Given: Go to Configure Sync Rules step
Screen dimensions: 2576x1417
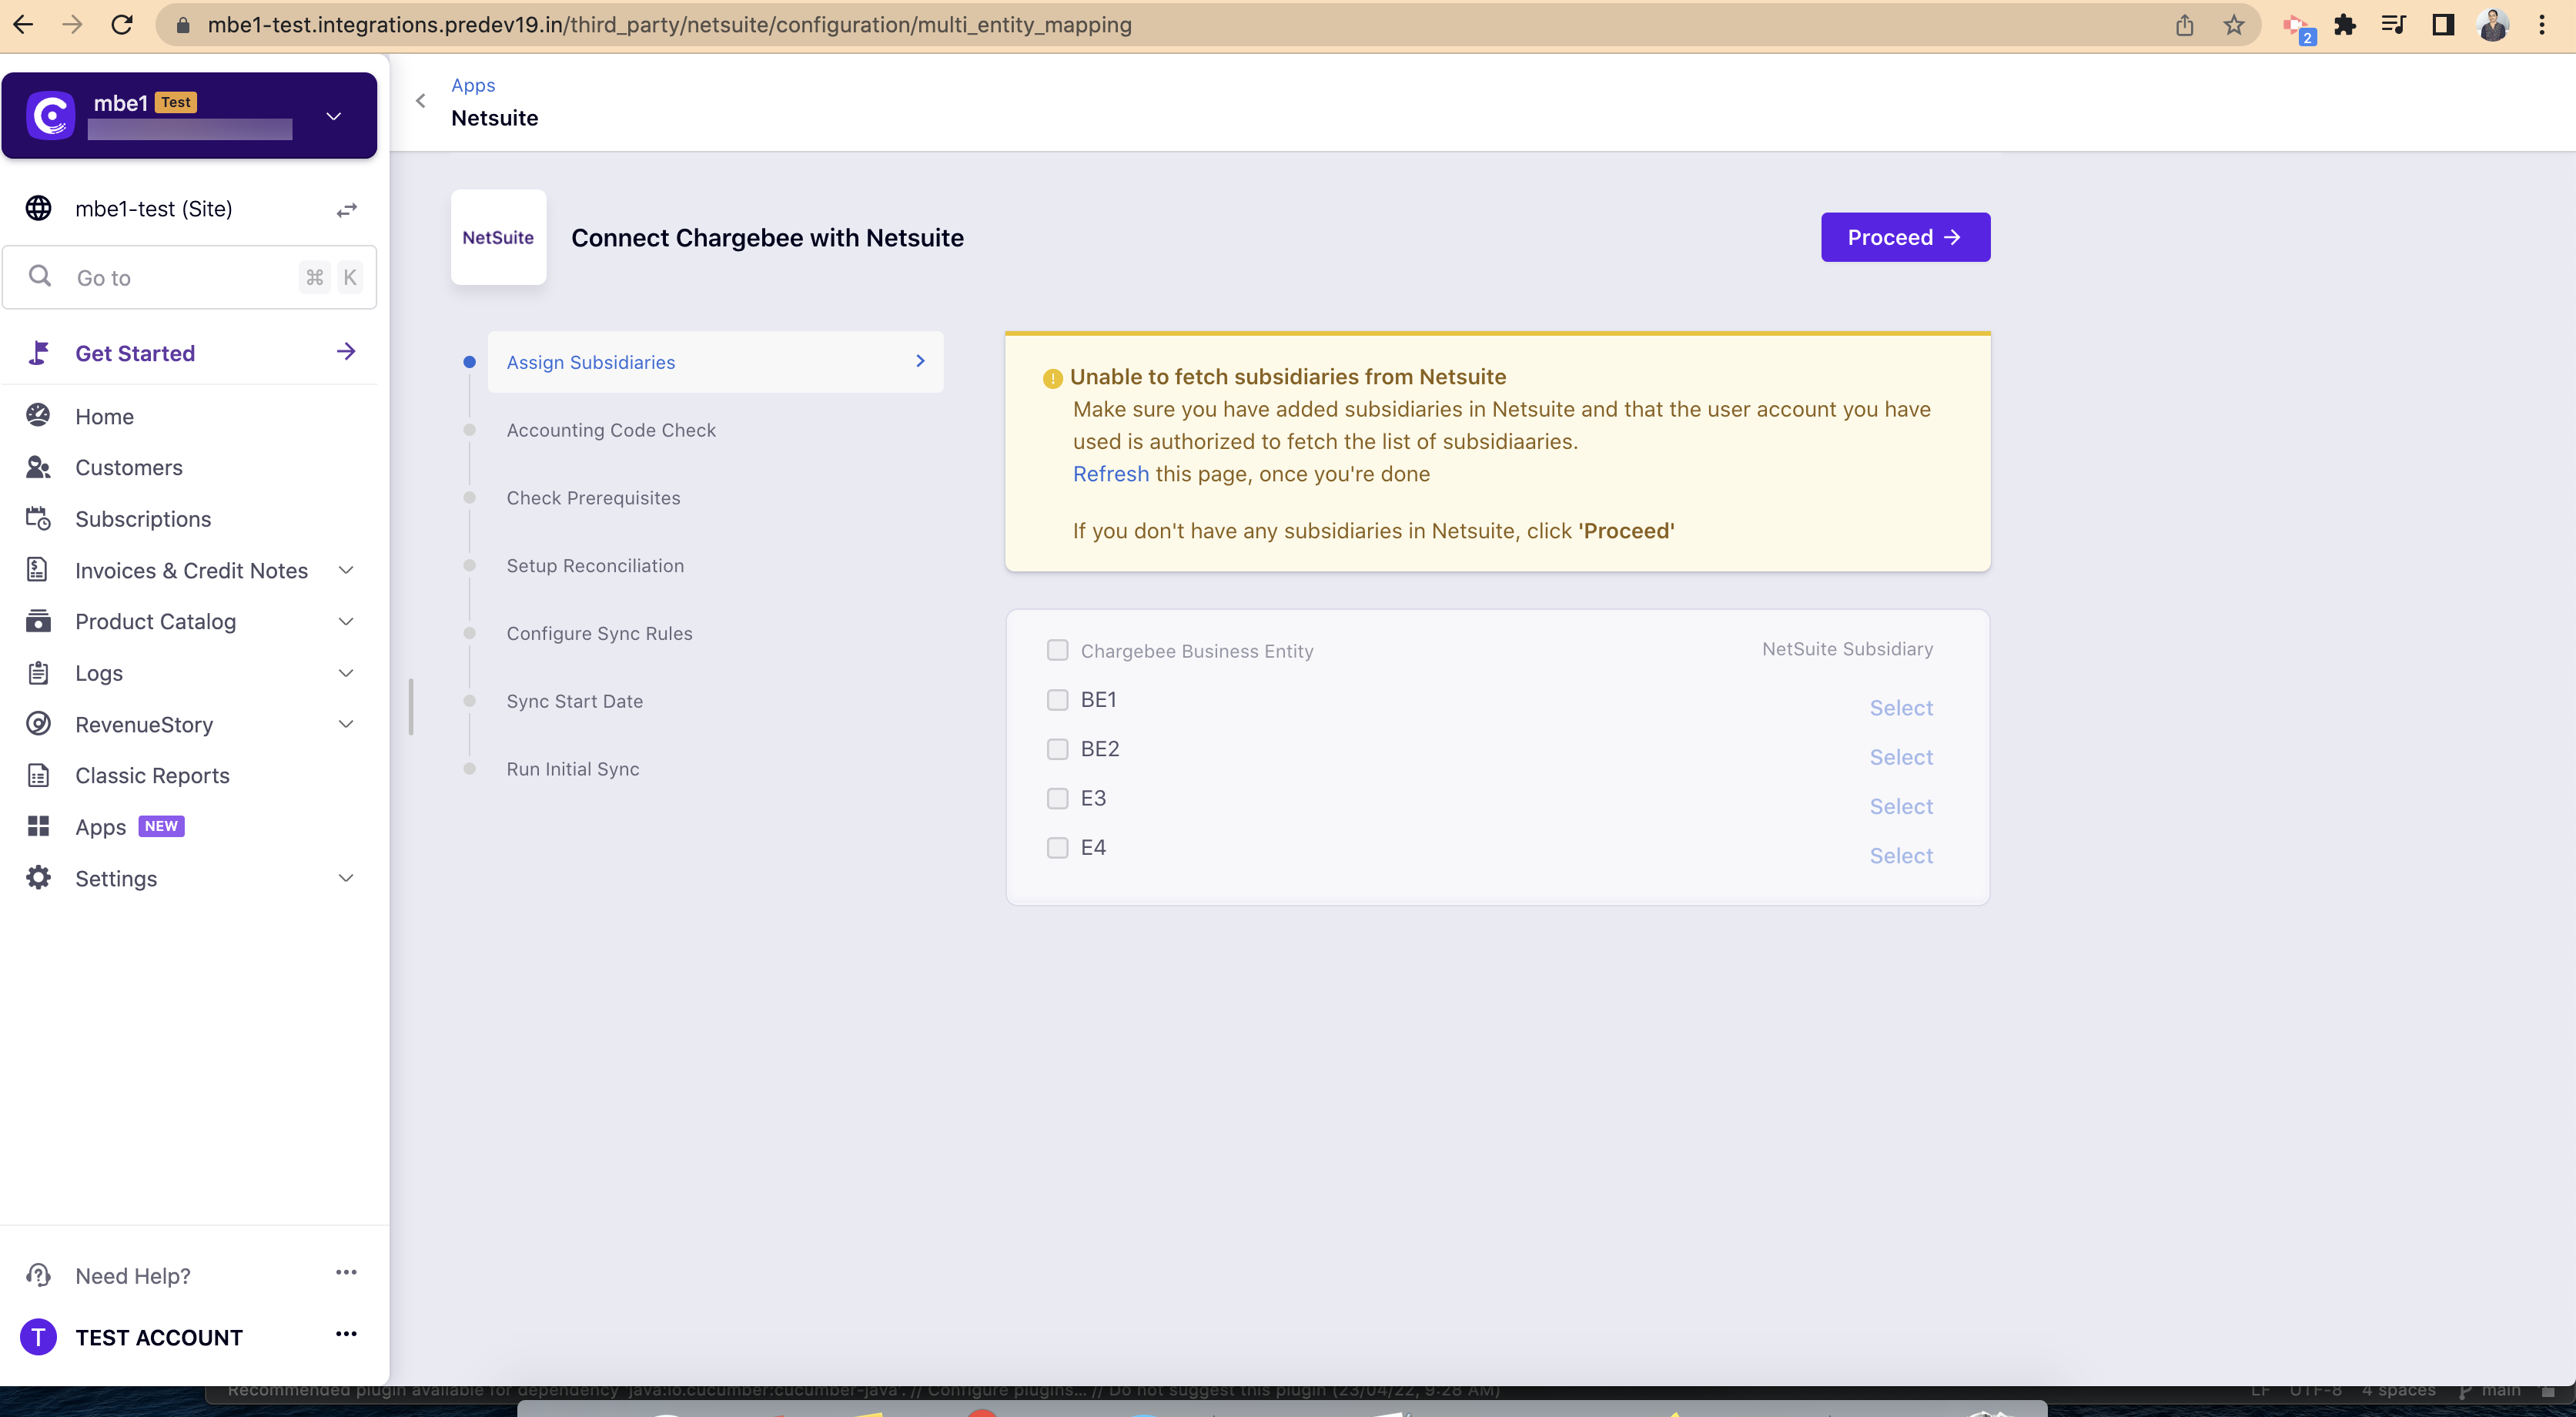Looking at the screenshot, I should pyautogui.click(x=599, y=633).
